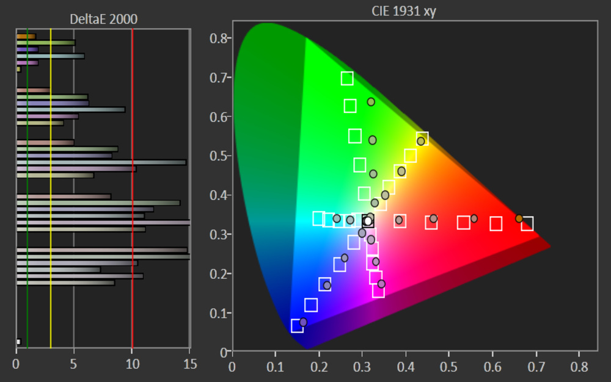Screen dimensions: 611x382
Task: Click the yellow measured point near gamut edge
Action: click(420, 141)
